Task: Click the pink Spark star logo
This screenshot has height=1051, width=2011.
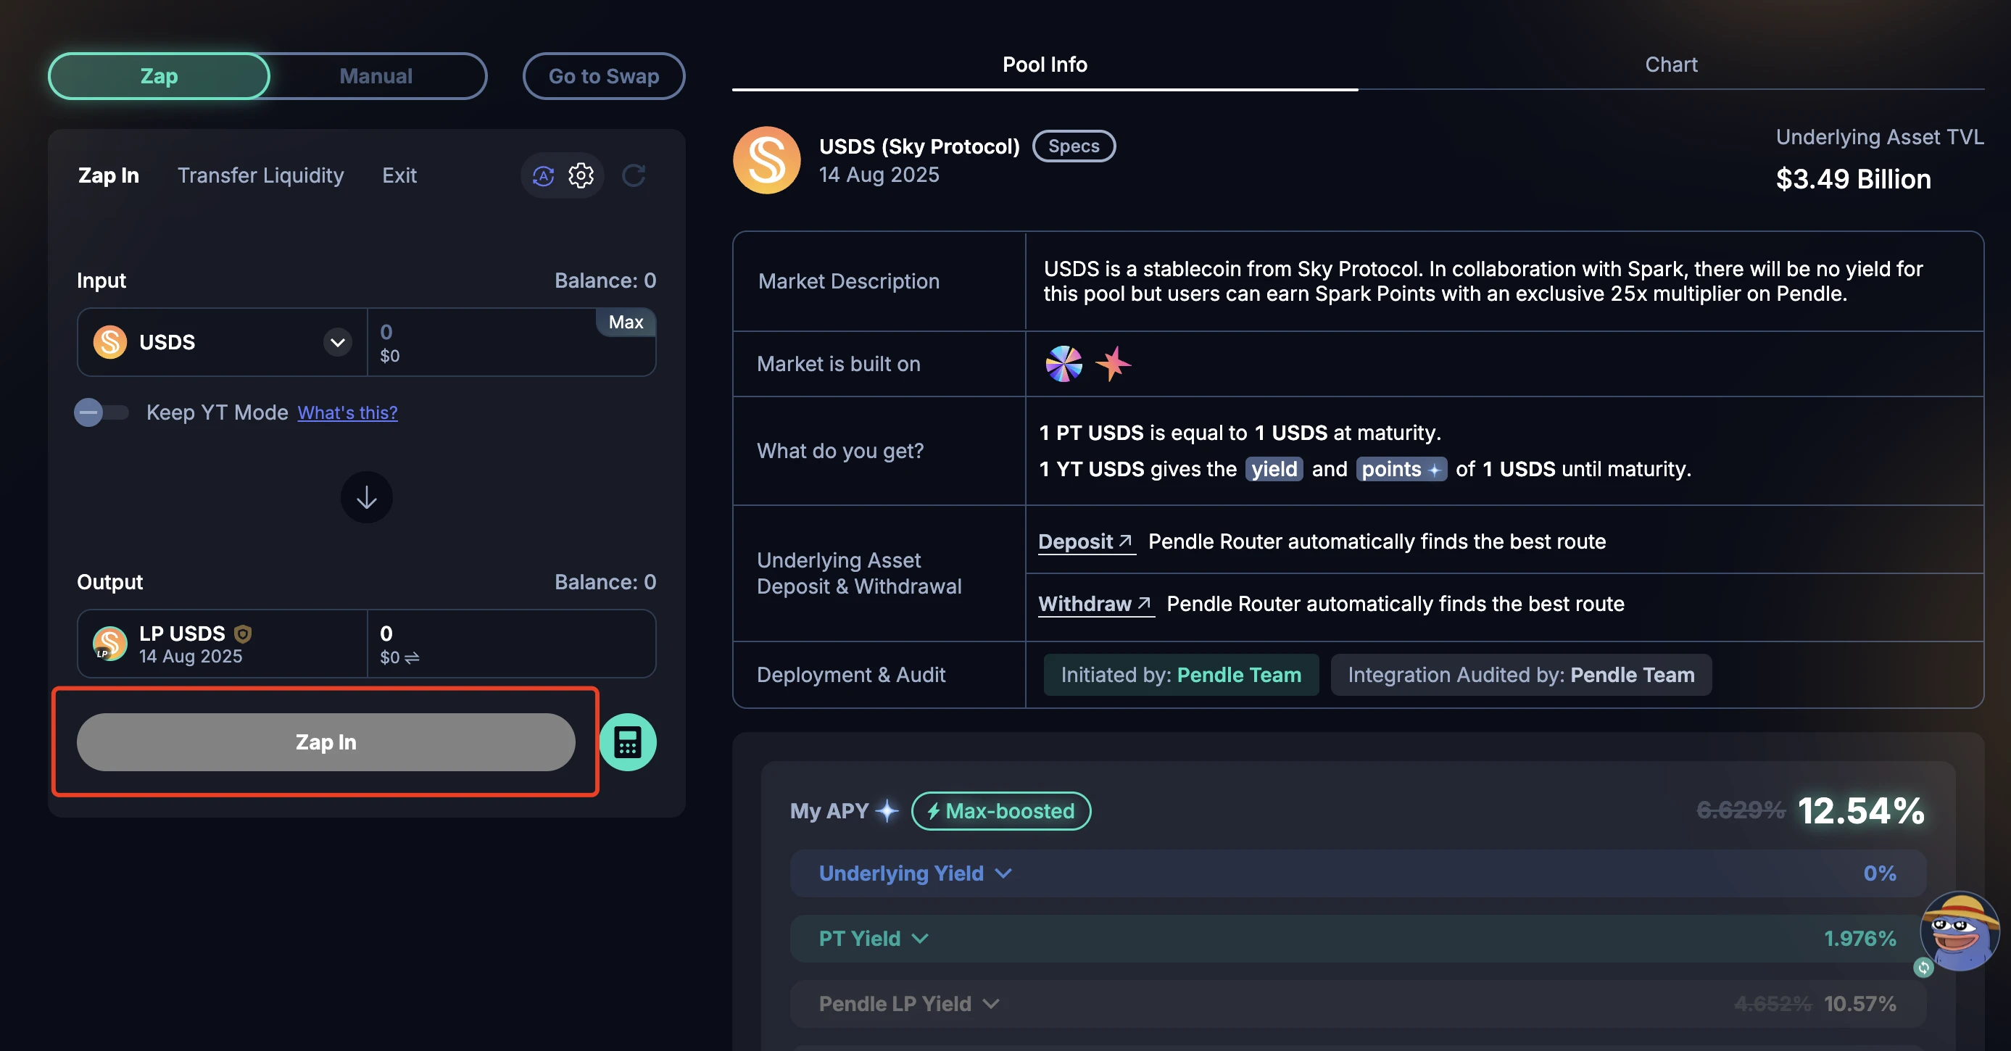Action: (x=1113, y=364)
